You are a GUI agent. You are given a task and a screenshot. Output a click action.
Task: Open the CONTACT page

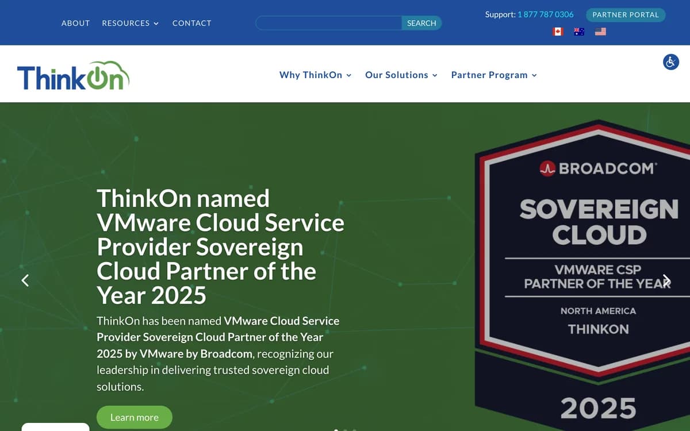[x=192, y=23]
